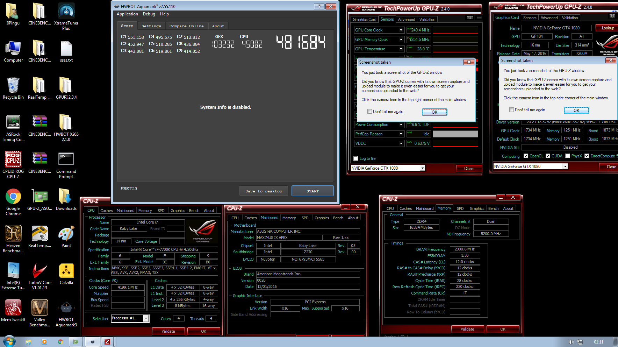Viewport: 618px width, 347px height.
Task: Click OK in right Screenshot taken dialog
Action: [576, 110]
